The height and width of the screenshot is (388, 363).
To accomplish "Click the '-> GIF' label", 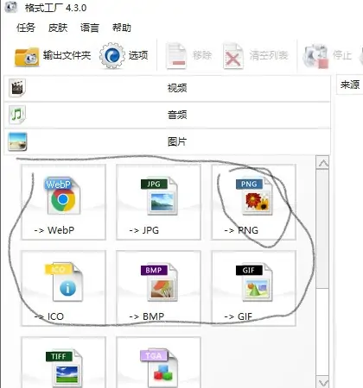I will [x=239, y=316].
